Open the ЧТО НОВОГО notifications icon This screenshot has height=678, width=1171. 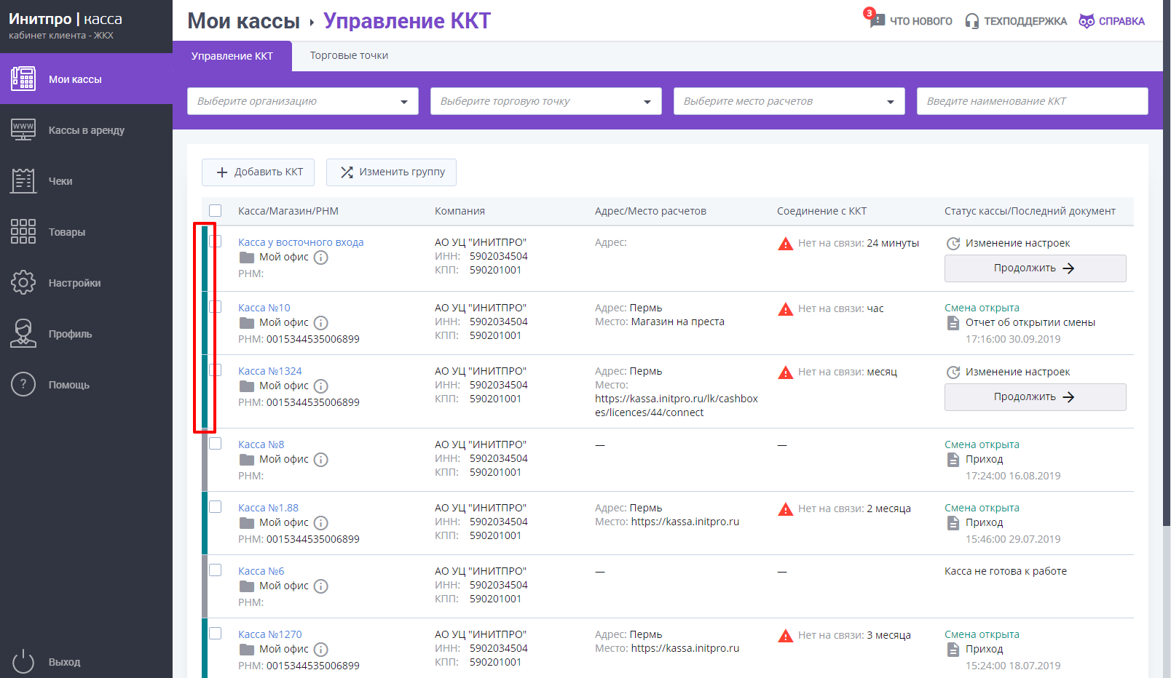pos(876,19)
